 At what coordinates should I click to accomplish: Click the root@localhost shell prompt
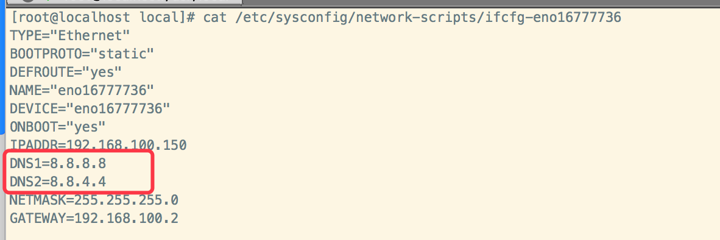coord(103,18)
